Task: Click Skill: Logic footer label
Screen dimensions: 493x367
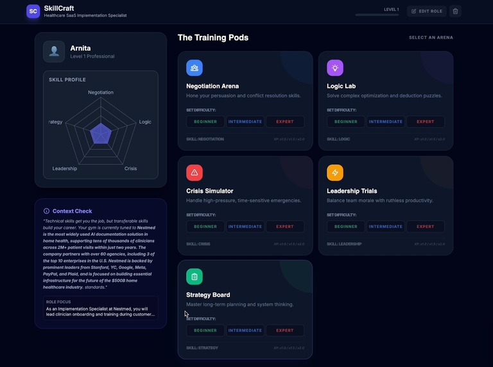Action: (x=338, y=139)
